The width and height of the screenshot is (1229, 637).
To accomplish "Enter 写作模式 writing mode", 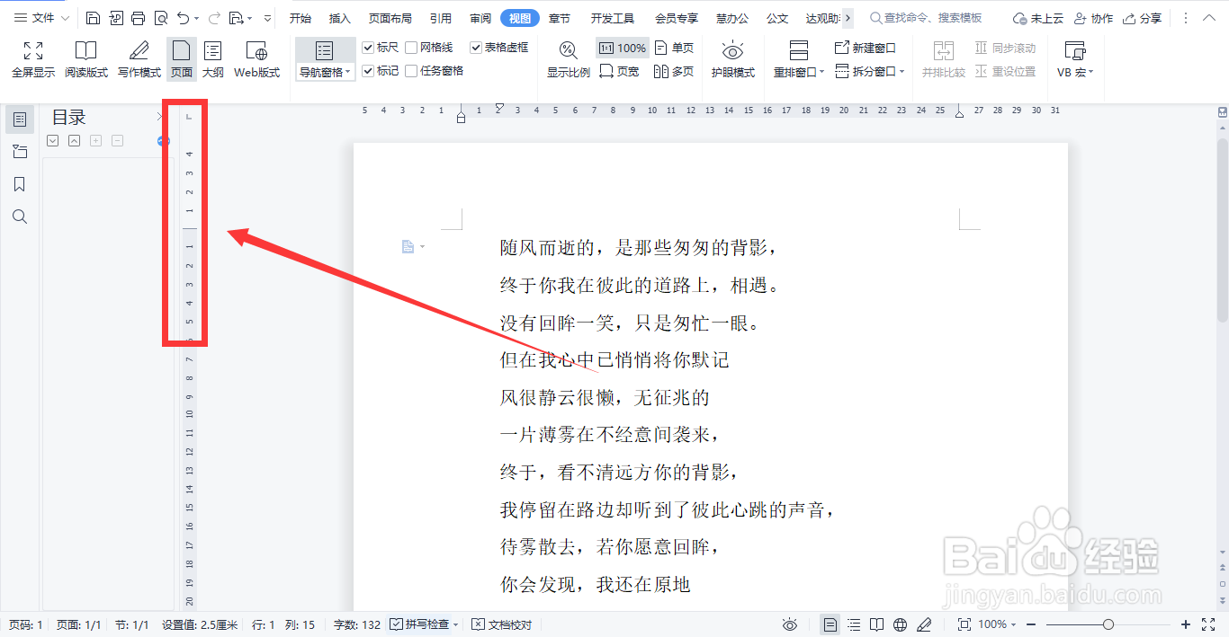I will [x=139, y=59].
